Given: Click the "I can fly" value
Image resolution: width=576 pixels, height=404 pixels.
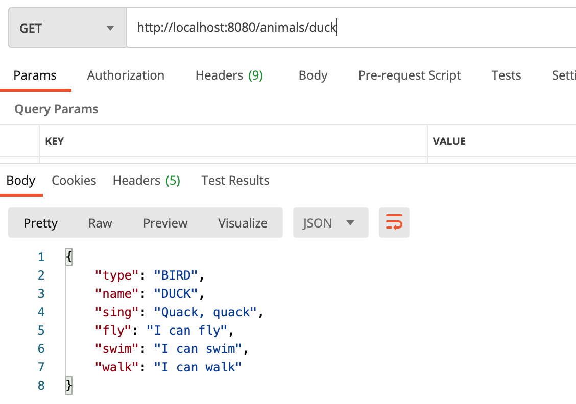Looking at the screenshot, I should [x=186, y=330].
